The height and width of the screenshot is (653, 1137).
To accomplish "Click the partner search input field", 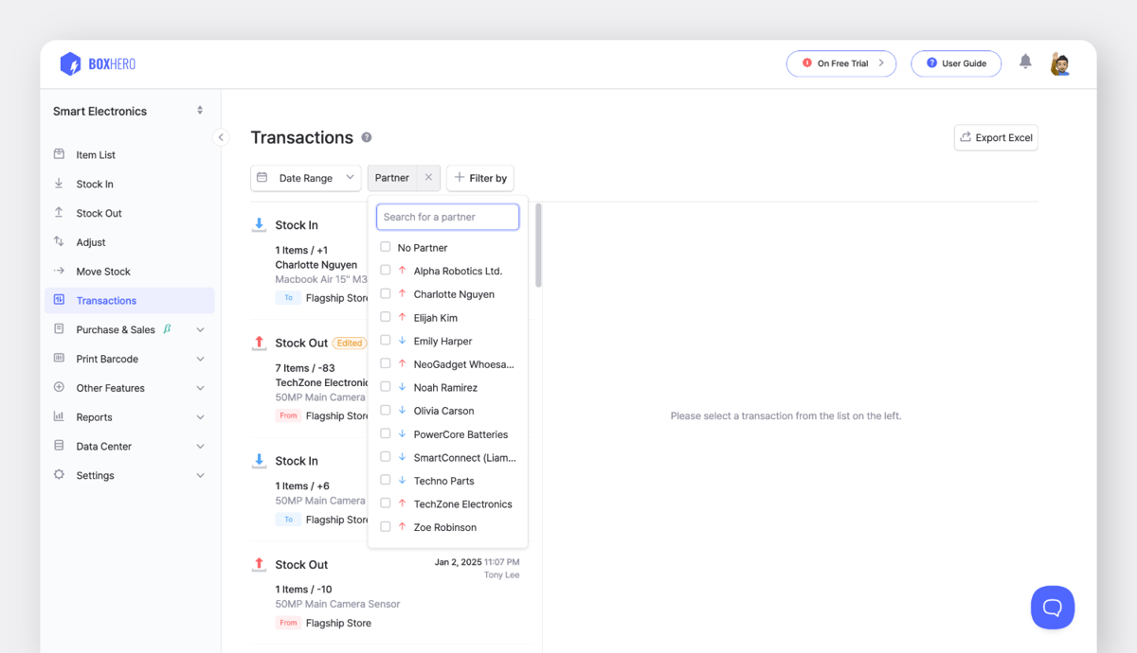I will pyautogui.click(x=447, y=217).
